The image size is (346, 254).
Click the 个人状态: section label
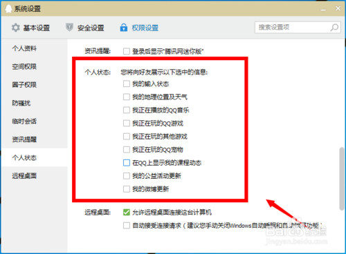coord(98,72)
